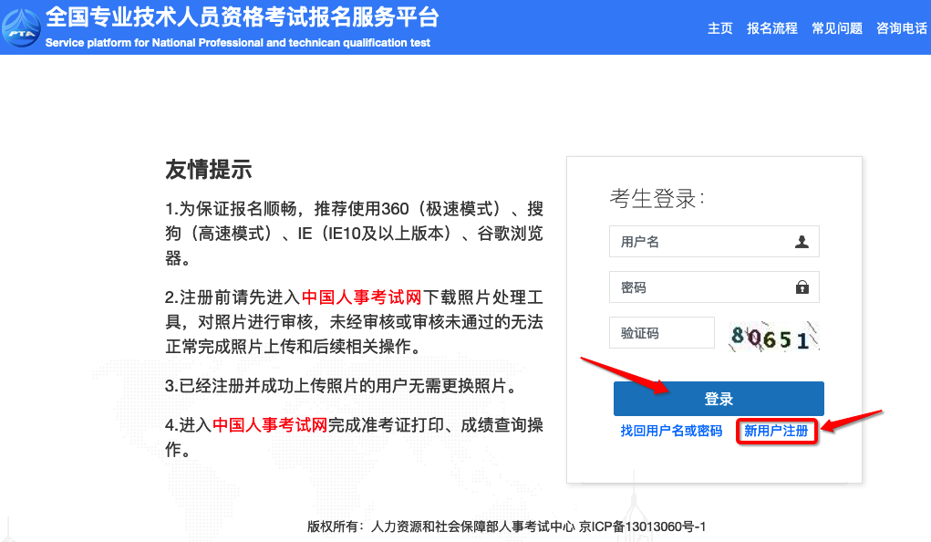
Task: Open the 咨询电话 menu item
Action: [901, 28]
